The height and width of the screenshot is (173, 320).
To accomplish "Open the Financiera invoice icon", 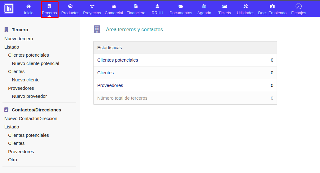I will click(136, 6).
